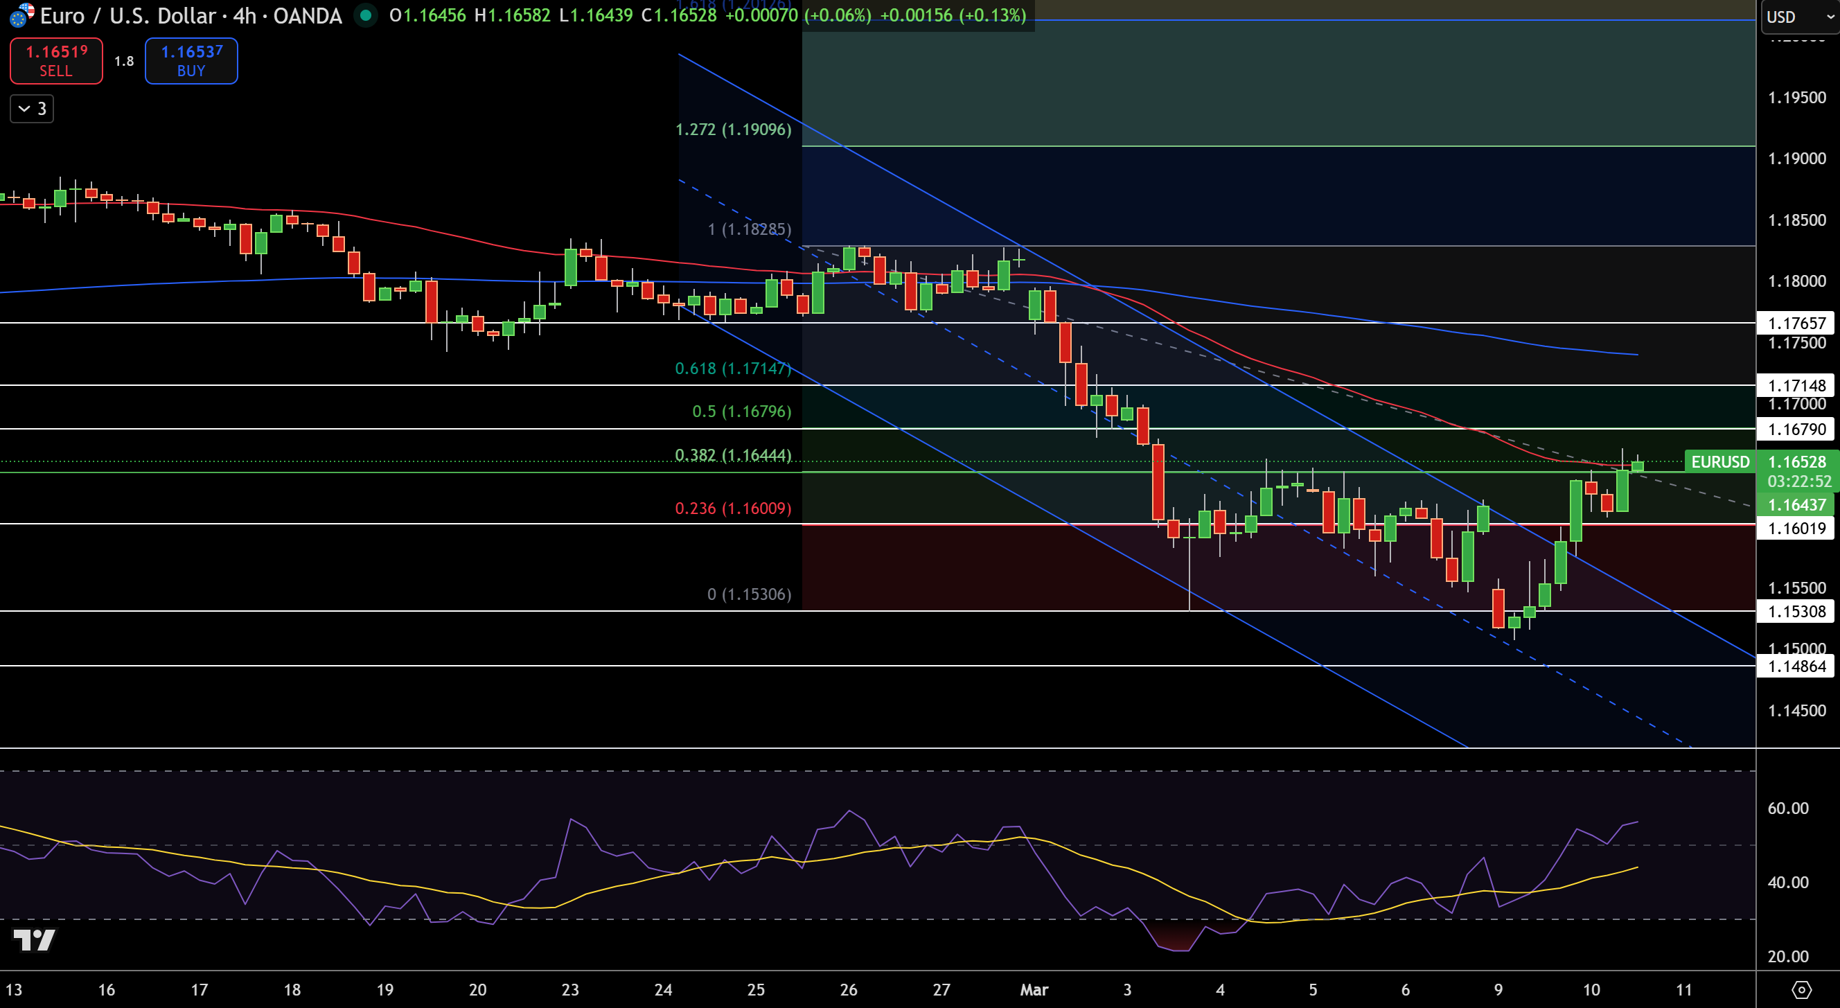This screenshot has width=1840, height=1008.
Task: Select the 0.5 (1.16796) Fibonacci label
Action: pos(742,411)
